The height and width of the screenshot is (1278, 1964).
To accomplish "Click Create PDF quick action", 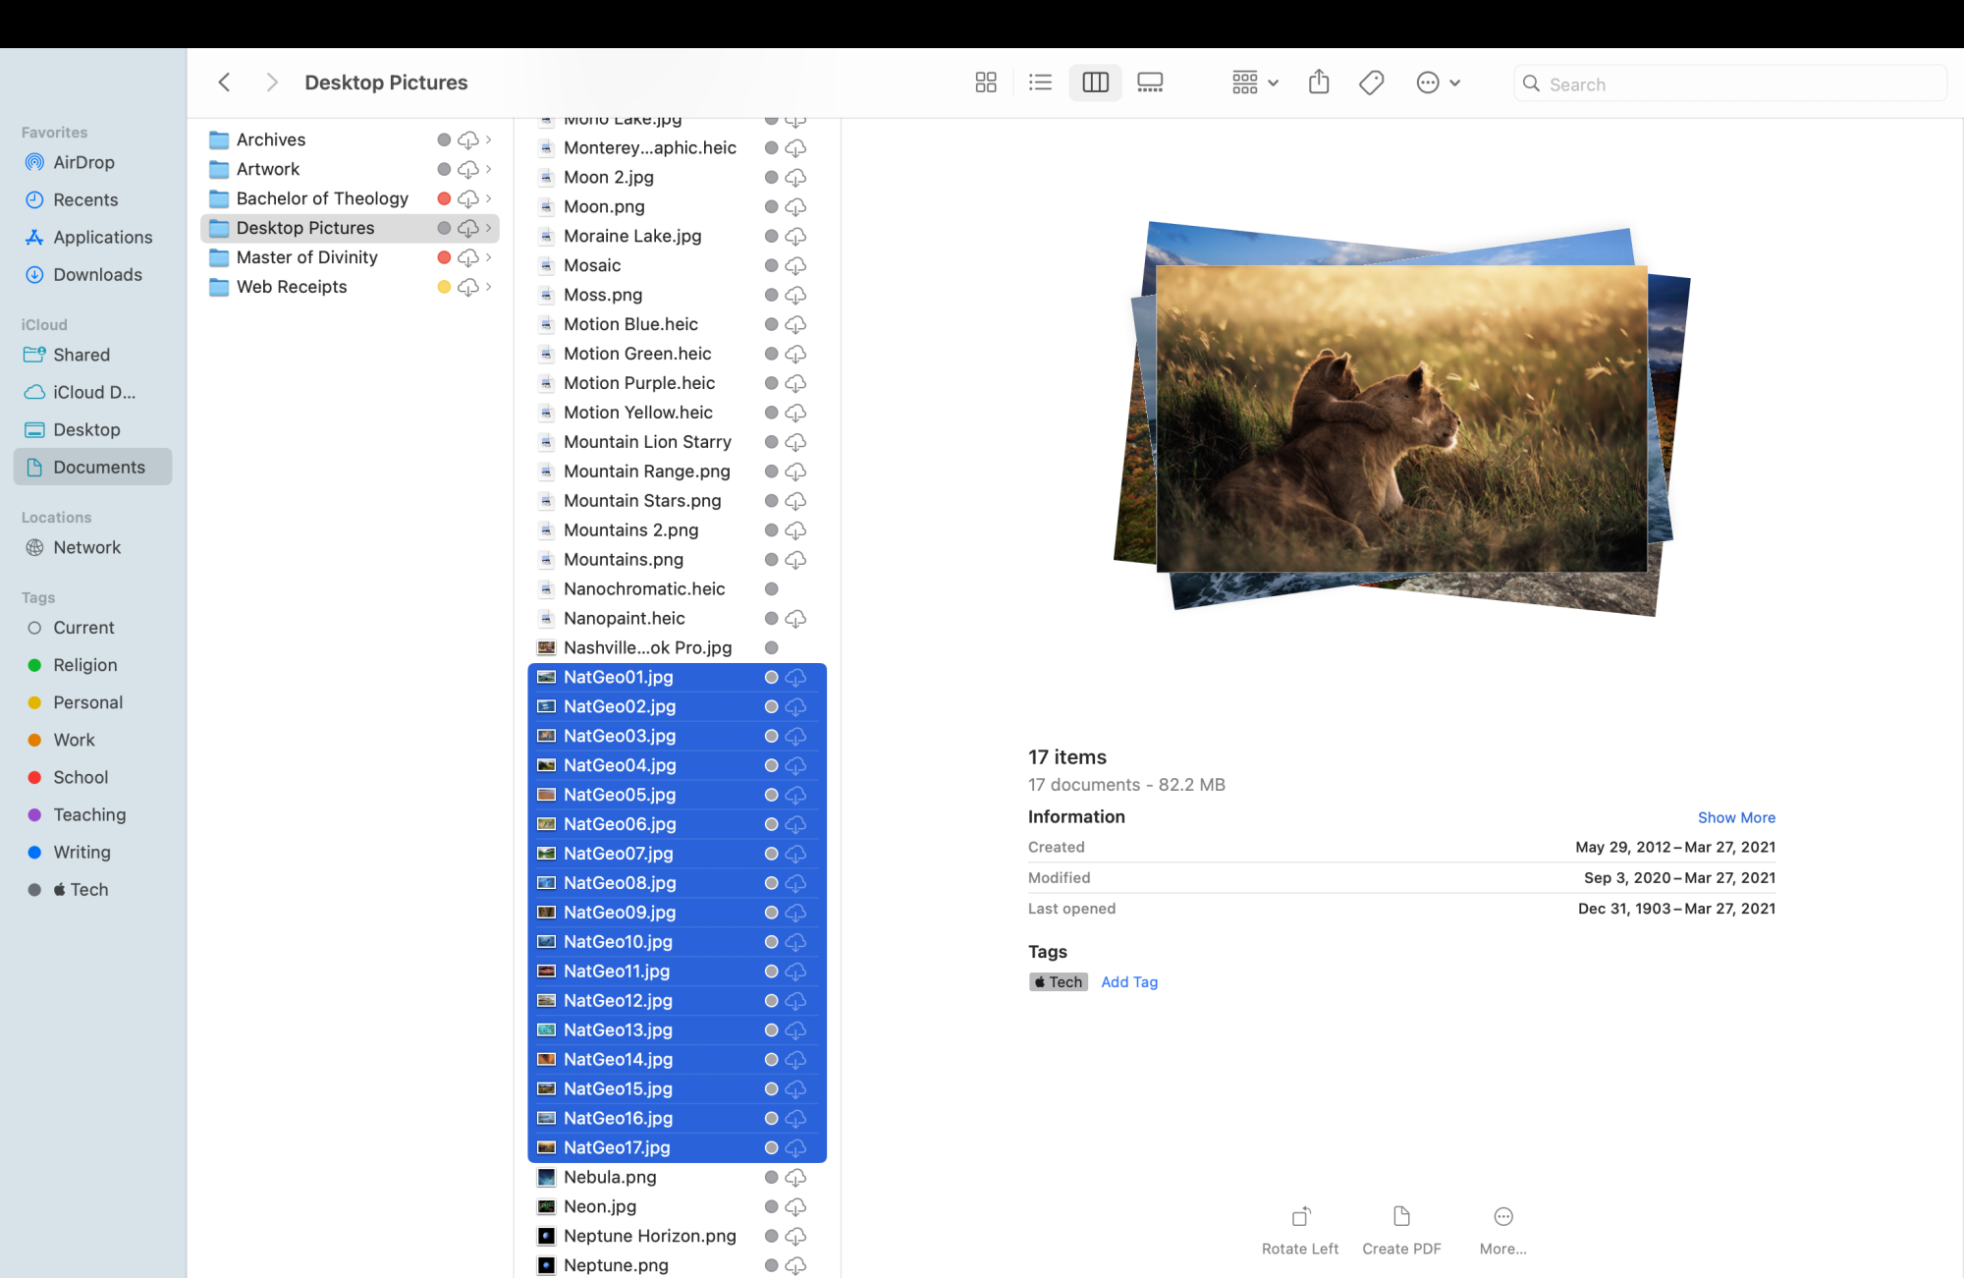I will (x=1401, y=1217).
